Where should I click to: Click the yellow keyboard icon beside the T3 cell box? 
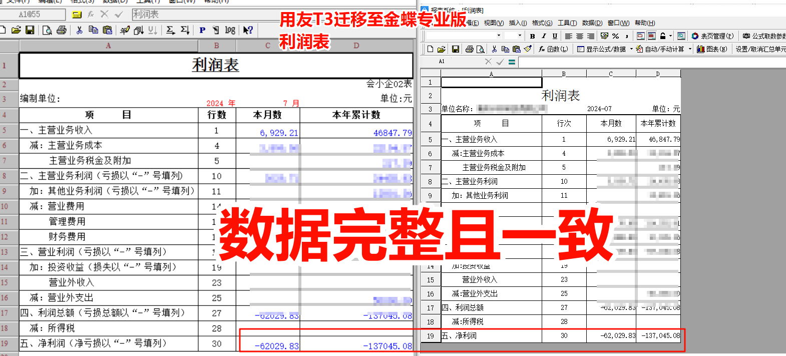[77, 15]
